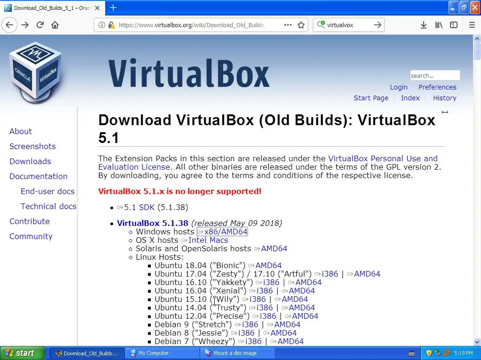Open End-user docs in the sidebar
481x360 pixels.
pyautogui.click(x=47, y=191)
